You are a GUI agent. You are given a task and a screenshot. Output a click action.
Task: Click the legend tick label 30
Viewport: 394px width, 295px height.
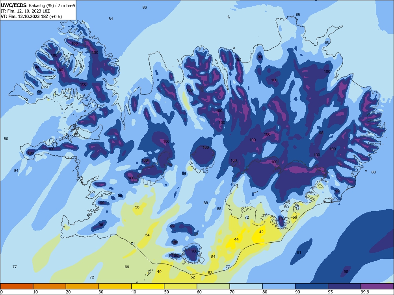(101, 292)
